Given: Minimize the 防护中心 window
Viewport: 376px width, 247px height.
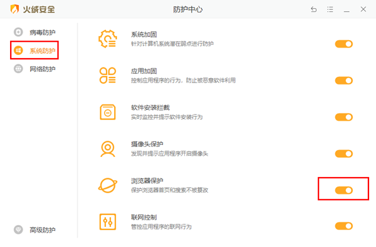Looking at the screenshot, I should pyautogui.click(x=347, y=11).
